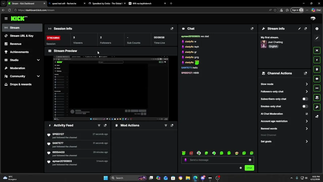
Task: Click the profile avatar at top right
Action: [x=313, y=18]
